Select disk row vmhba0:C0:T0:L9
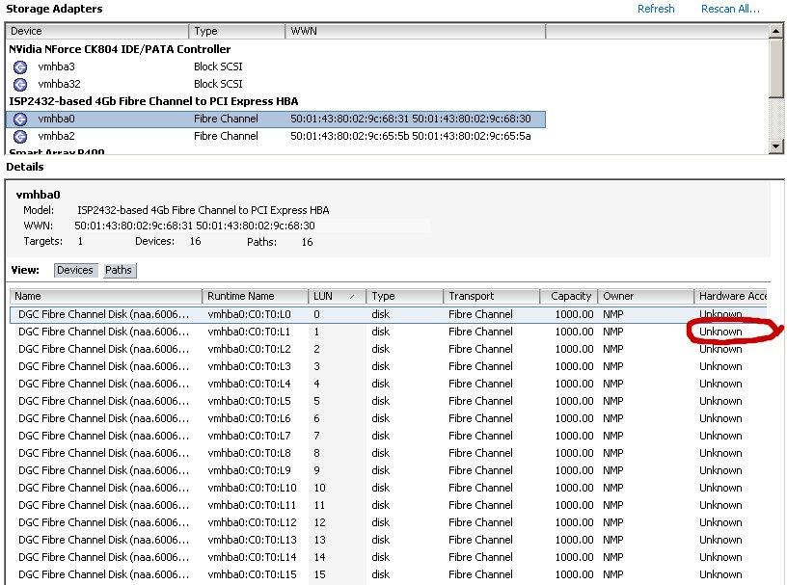The height and width of the screenshot is (585, 787). pos(390,470)
